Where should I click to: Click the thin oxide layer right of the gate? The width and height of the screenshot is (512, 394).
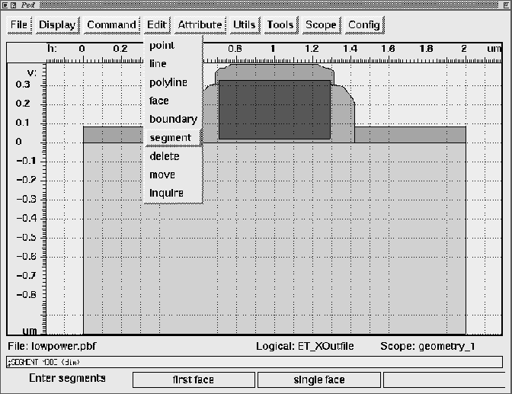coord(410,135)
